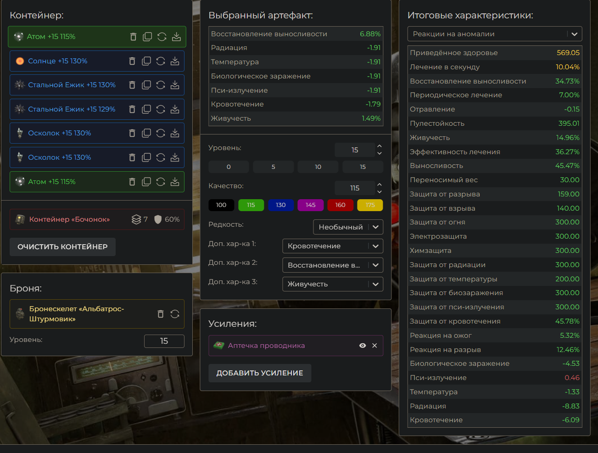The image size is (598, 453).
Task: Click the armor Уровень input field
Action: click(164, 341)
